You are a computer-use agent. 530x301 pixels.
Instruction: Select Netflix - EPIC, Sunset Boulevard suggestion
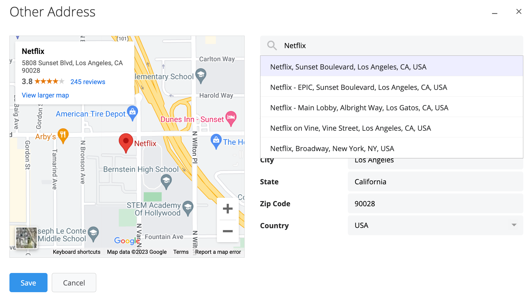pos(392,87)
